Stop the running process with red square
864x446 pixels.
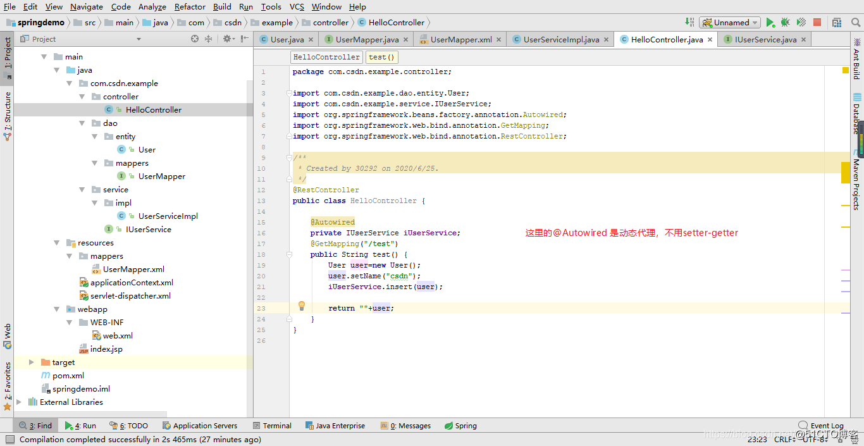pos(817,22)
